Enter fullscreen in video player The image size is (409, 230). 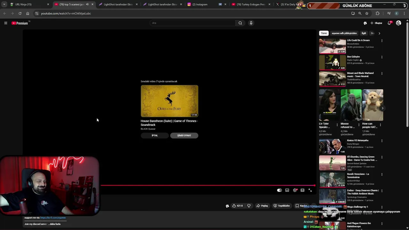pos(310,190)
